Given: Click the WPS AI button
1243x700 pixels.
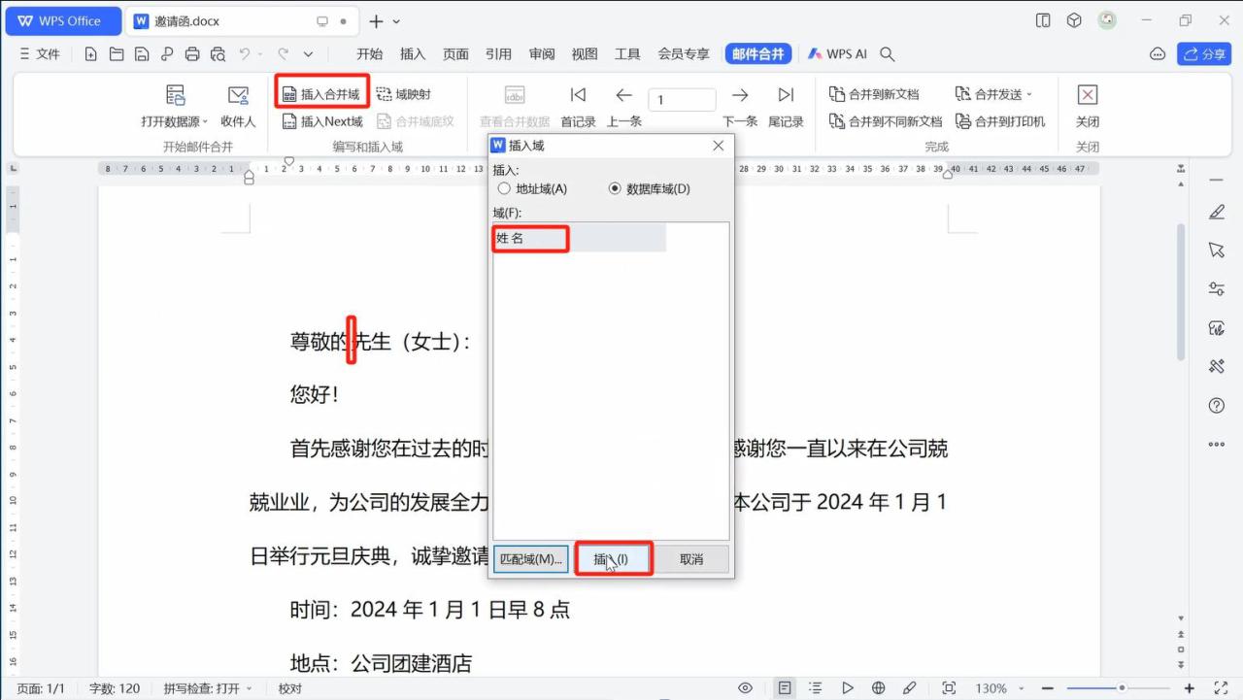Looking at the screenshot, I should tap(837, 54).
